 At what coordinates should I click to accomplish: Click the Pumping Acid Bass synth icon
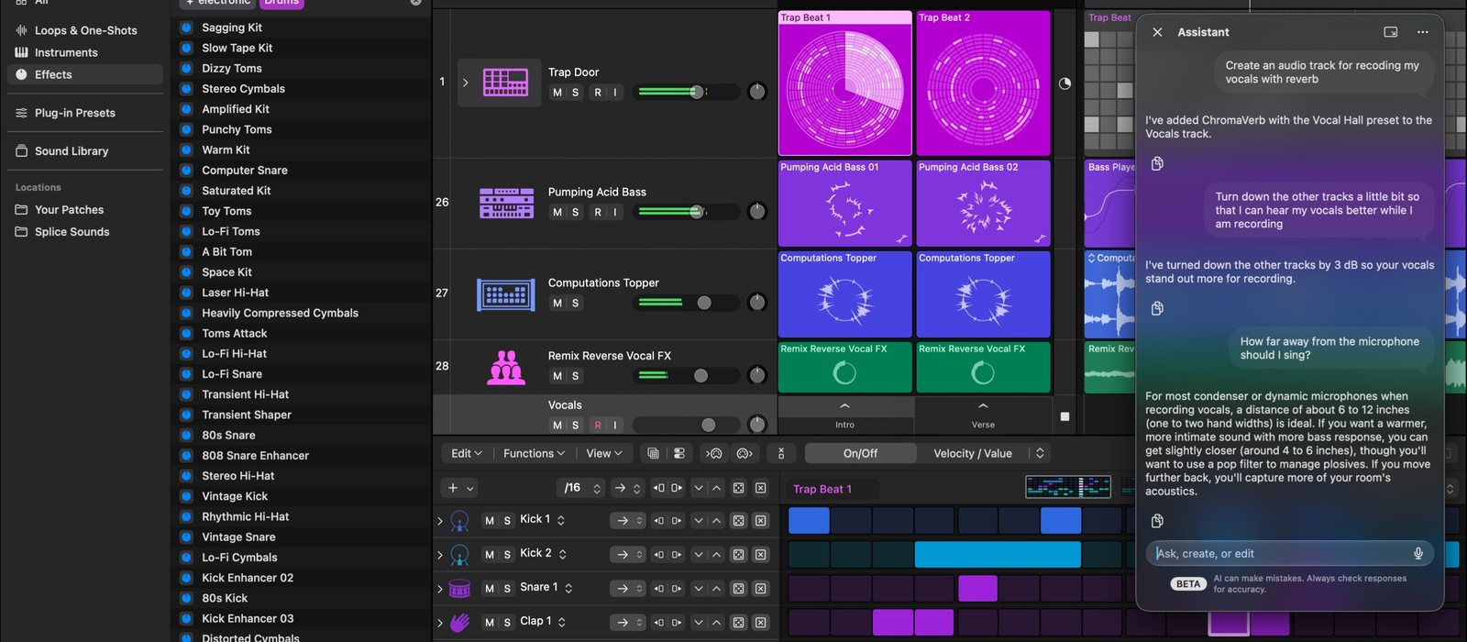pos(506,203)
